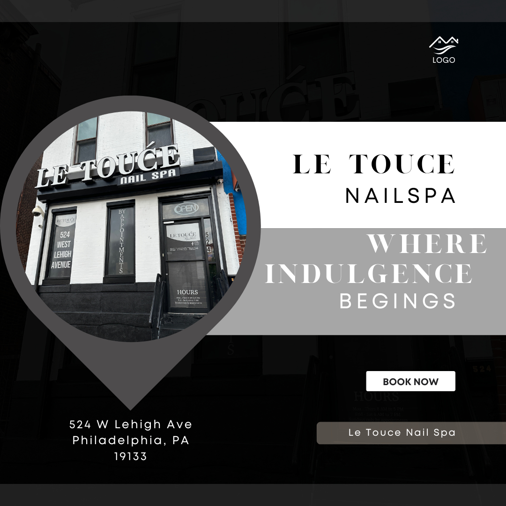
Task: Select the LOGO text under the icon
Action: point(444,60)
